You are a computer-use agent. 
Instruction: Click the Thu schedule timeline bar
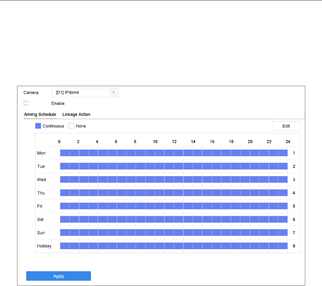pos(174,193)
